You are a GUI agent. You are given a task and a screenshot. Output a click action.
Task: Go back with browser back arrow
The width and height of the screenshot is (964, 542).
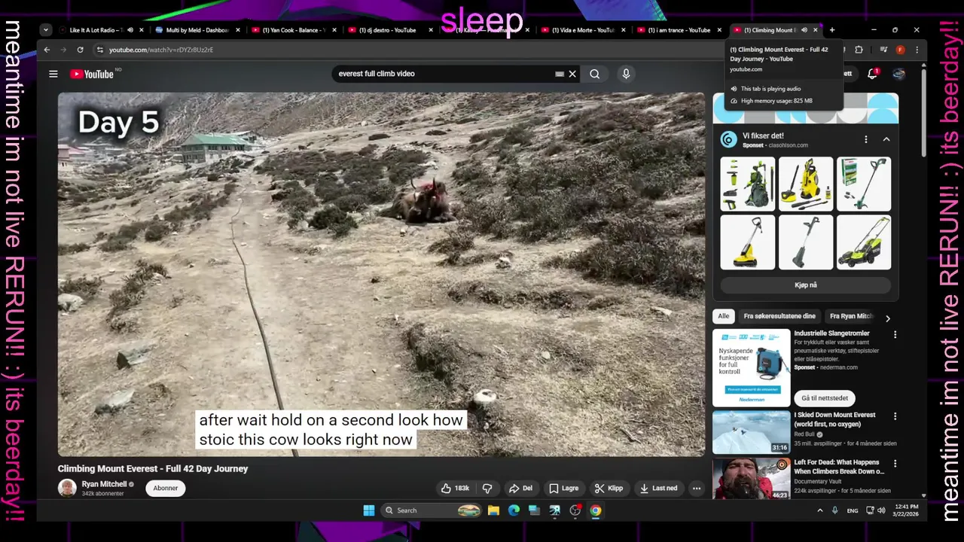pos(47,50)
